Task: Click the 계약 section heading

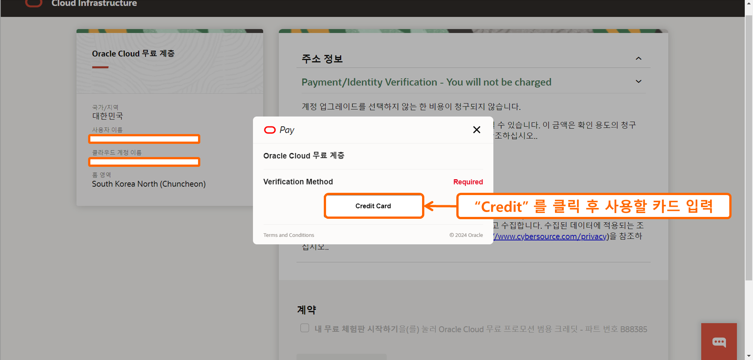Action: (306, 310)
